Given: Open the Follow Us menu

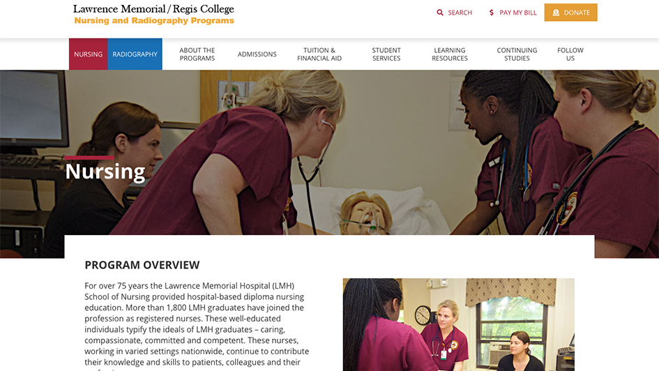Looking at the screenshot, I should pyautogui.click(x=570, y=54).
